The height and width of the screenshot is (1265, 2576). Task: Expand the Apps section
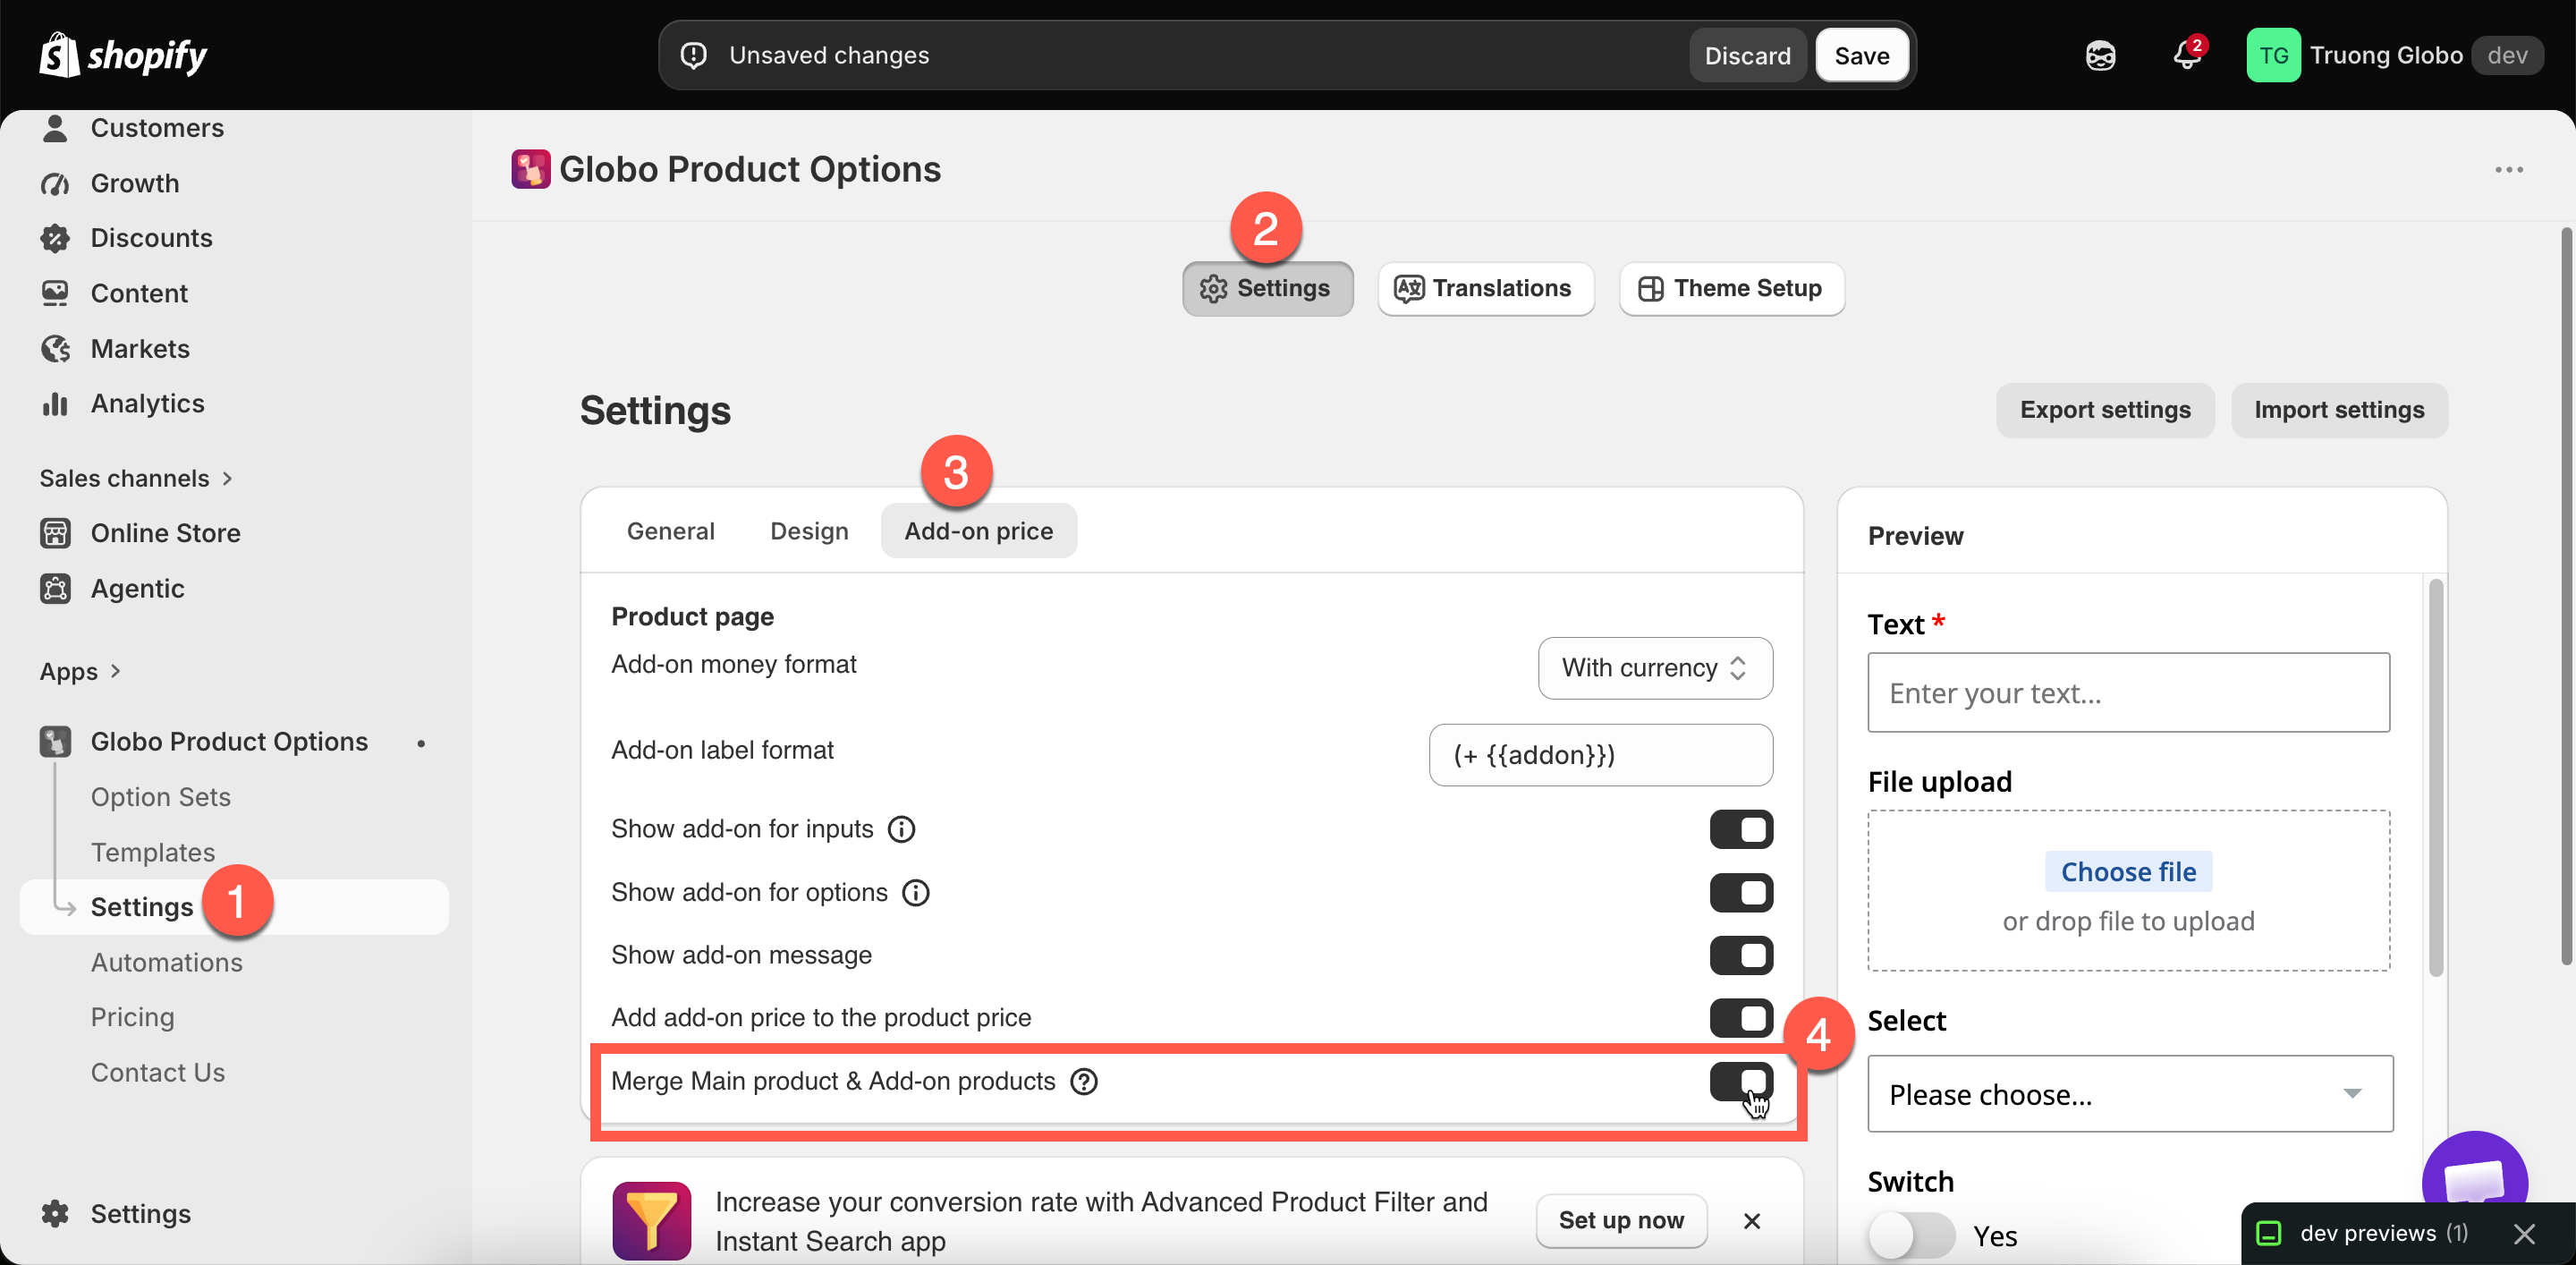click(x=80, y=671)
